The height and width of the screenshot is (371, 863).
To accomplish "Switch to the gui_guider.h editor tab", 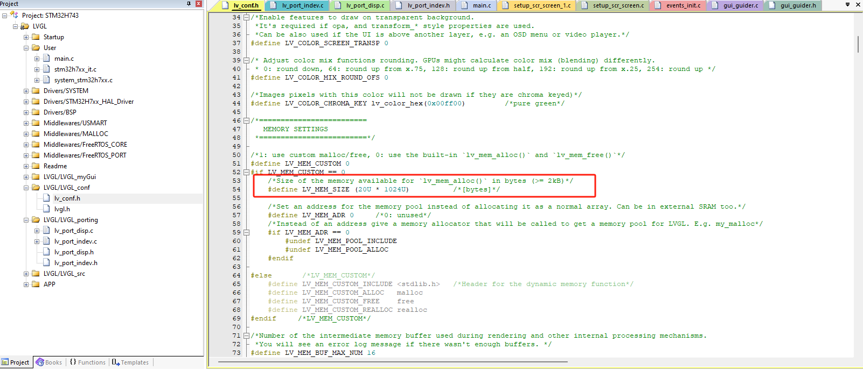I will pos(793,5).
